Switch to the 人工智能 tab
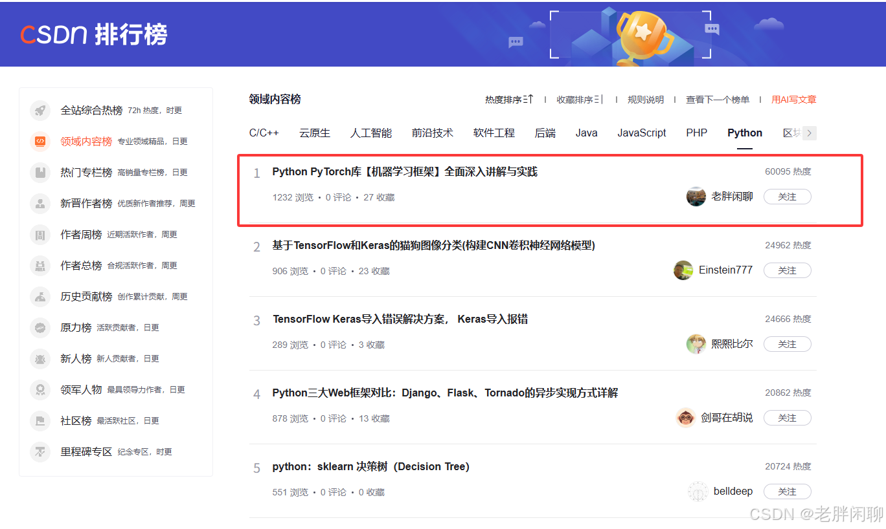 tap(371, 133)
